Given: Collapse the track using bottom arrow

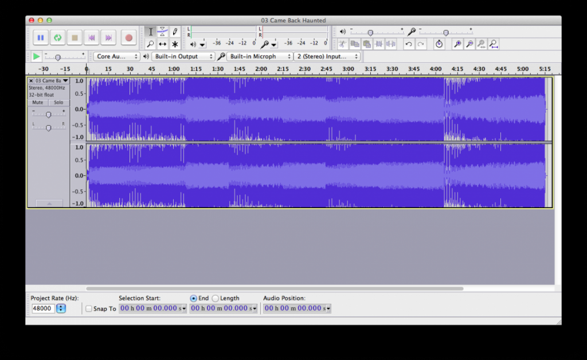Looking at the screenshot, I should pyautogui.click(x=49, y=203).
